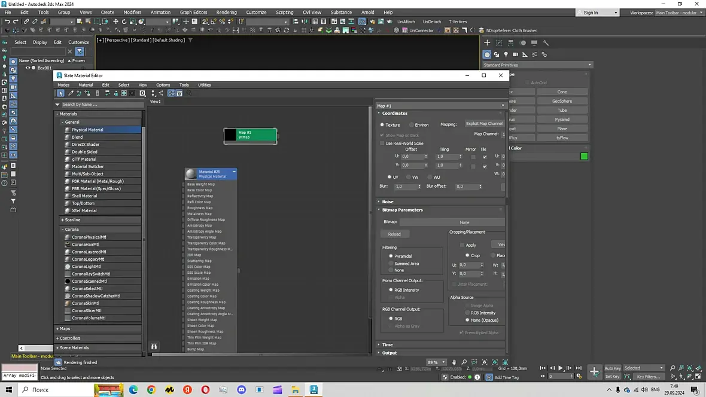Click the green object color swatch
The width and height of the screenshot is (706, 397).
click(584, 156)
